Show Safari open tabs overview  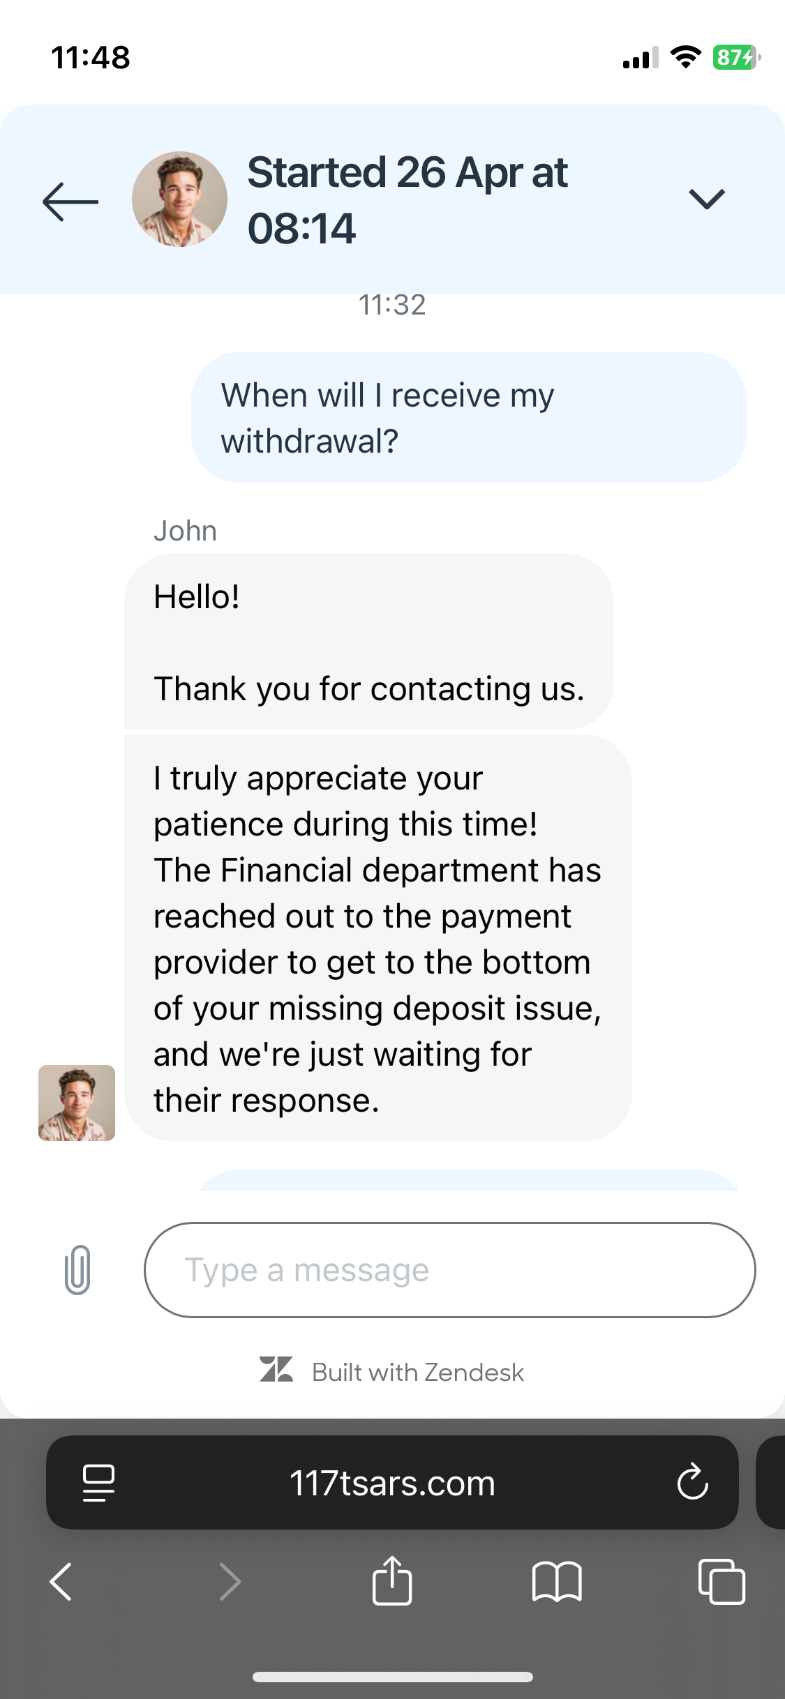(722, 1581)
